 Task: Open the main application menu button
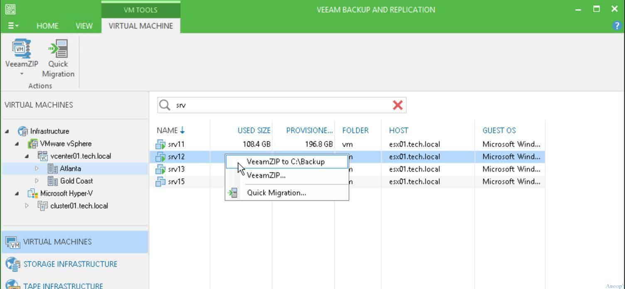13,26
